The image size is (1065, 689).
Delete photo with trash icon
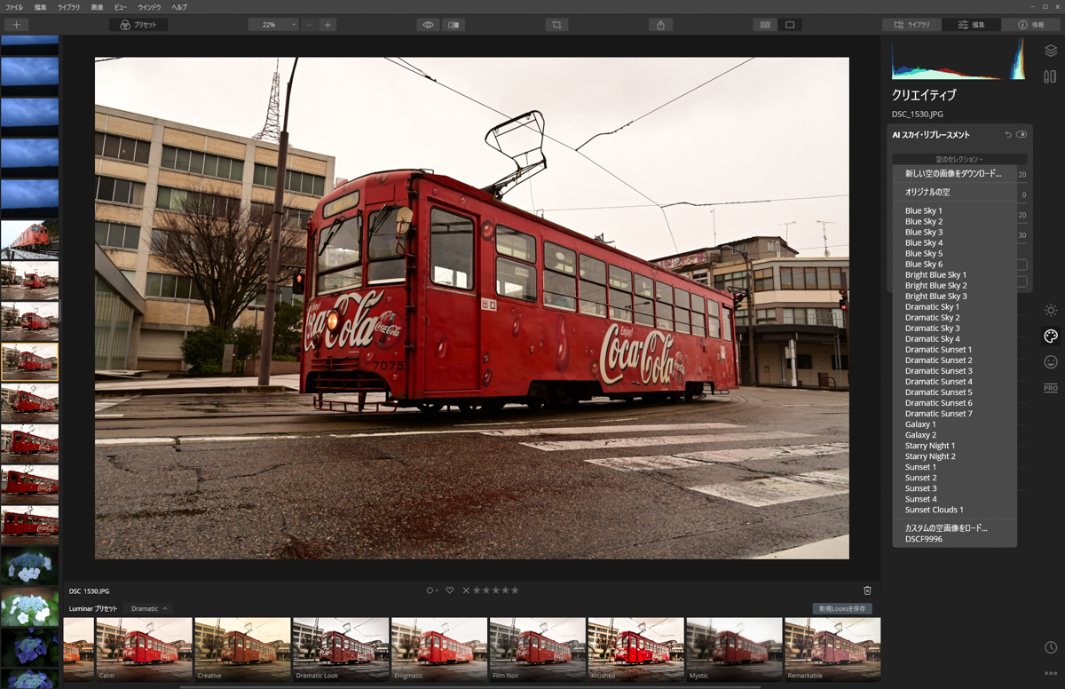pos(867,590)
